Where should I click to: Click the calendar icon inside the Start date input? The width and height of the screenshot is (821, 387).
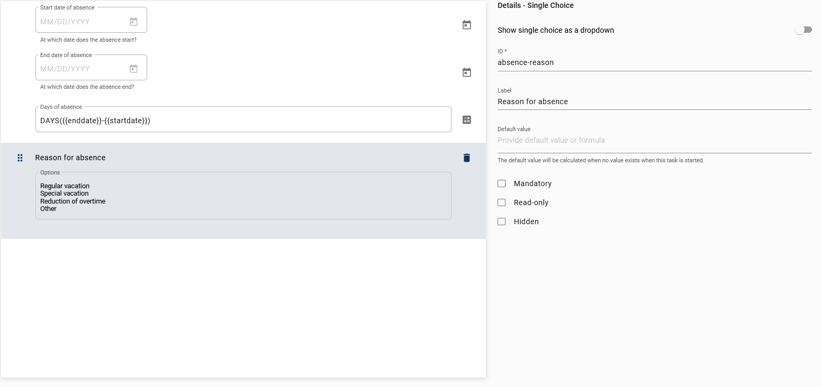pos(134,21)
